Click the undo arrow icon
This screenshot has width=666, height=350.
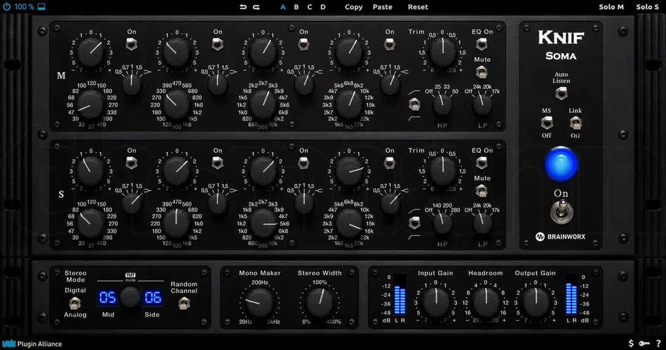(243, 7)
